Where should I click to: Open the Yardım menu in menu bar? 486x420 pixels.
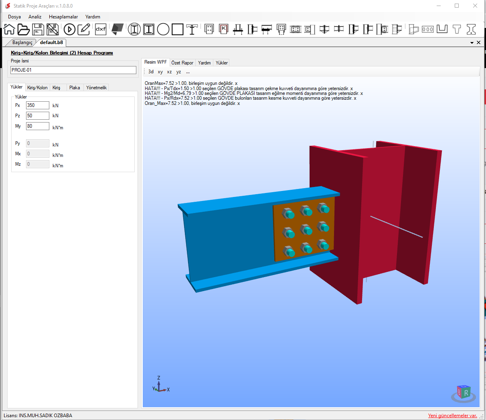[x=93, y=17]
